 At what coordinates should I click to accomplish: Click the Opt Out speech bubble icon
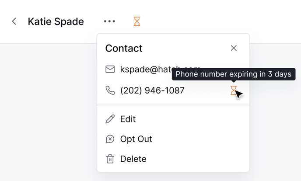[x=110, y=139]
